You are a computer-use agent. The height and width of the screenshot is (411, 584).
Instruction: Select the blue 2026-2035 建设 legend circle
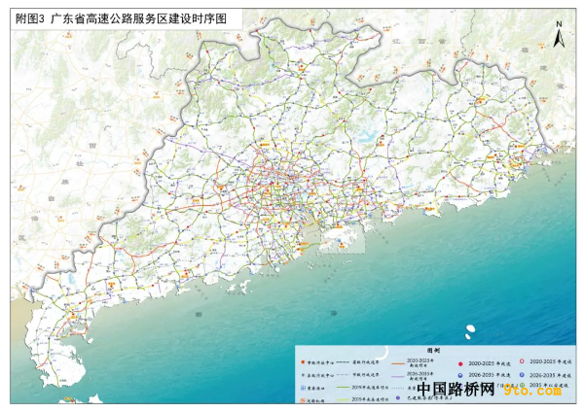click(x=521, y=373)
